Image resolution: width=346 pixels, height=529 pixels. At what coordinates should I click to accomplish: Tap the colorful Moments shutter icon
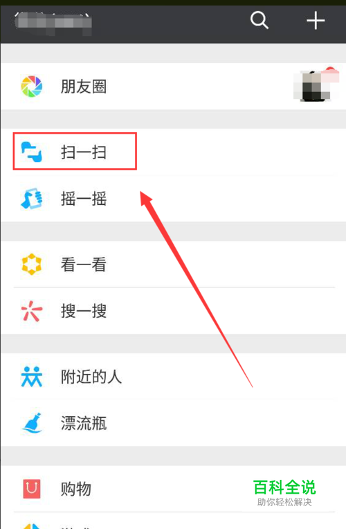[31, 87]
